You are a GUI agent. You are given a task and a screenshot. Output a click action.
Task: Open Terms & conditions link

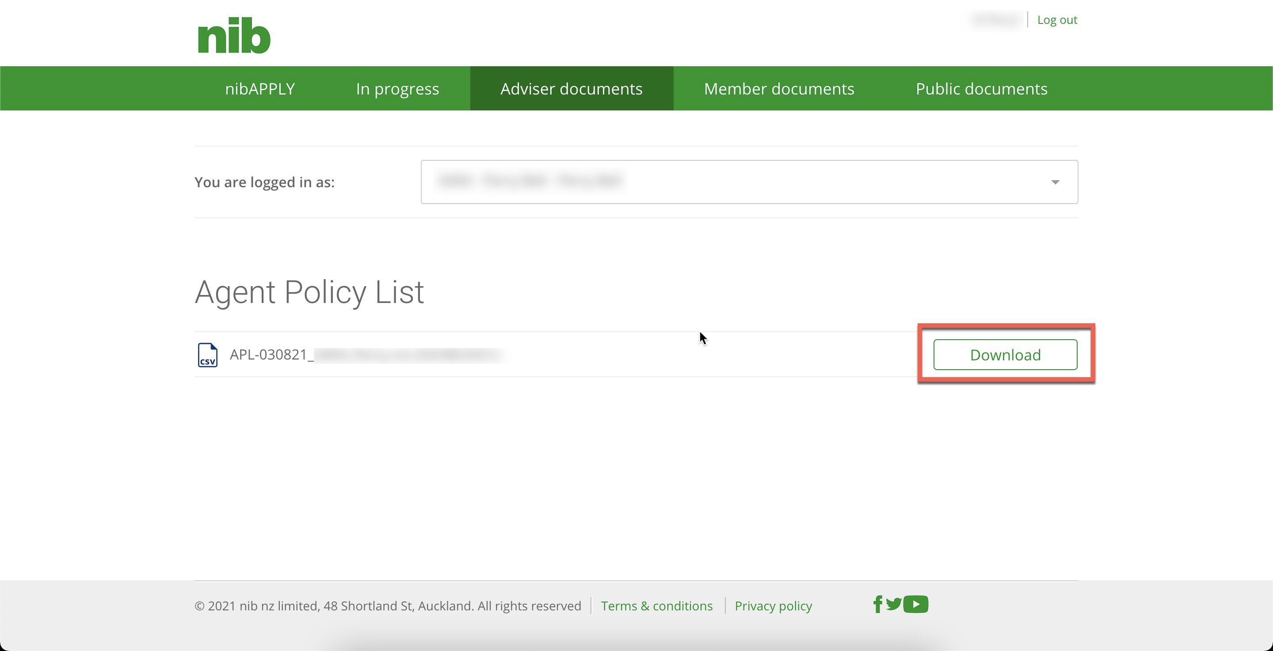click(656, 606)
